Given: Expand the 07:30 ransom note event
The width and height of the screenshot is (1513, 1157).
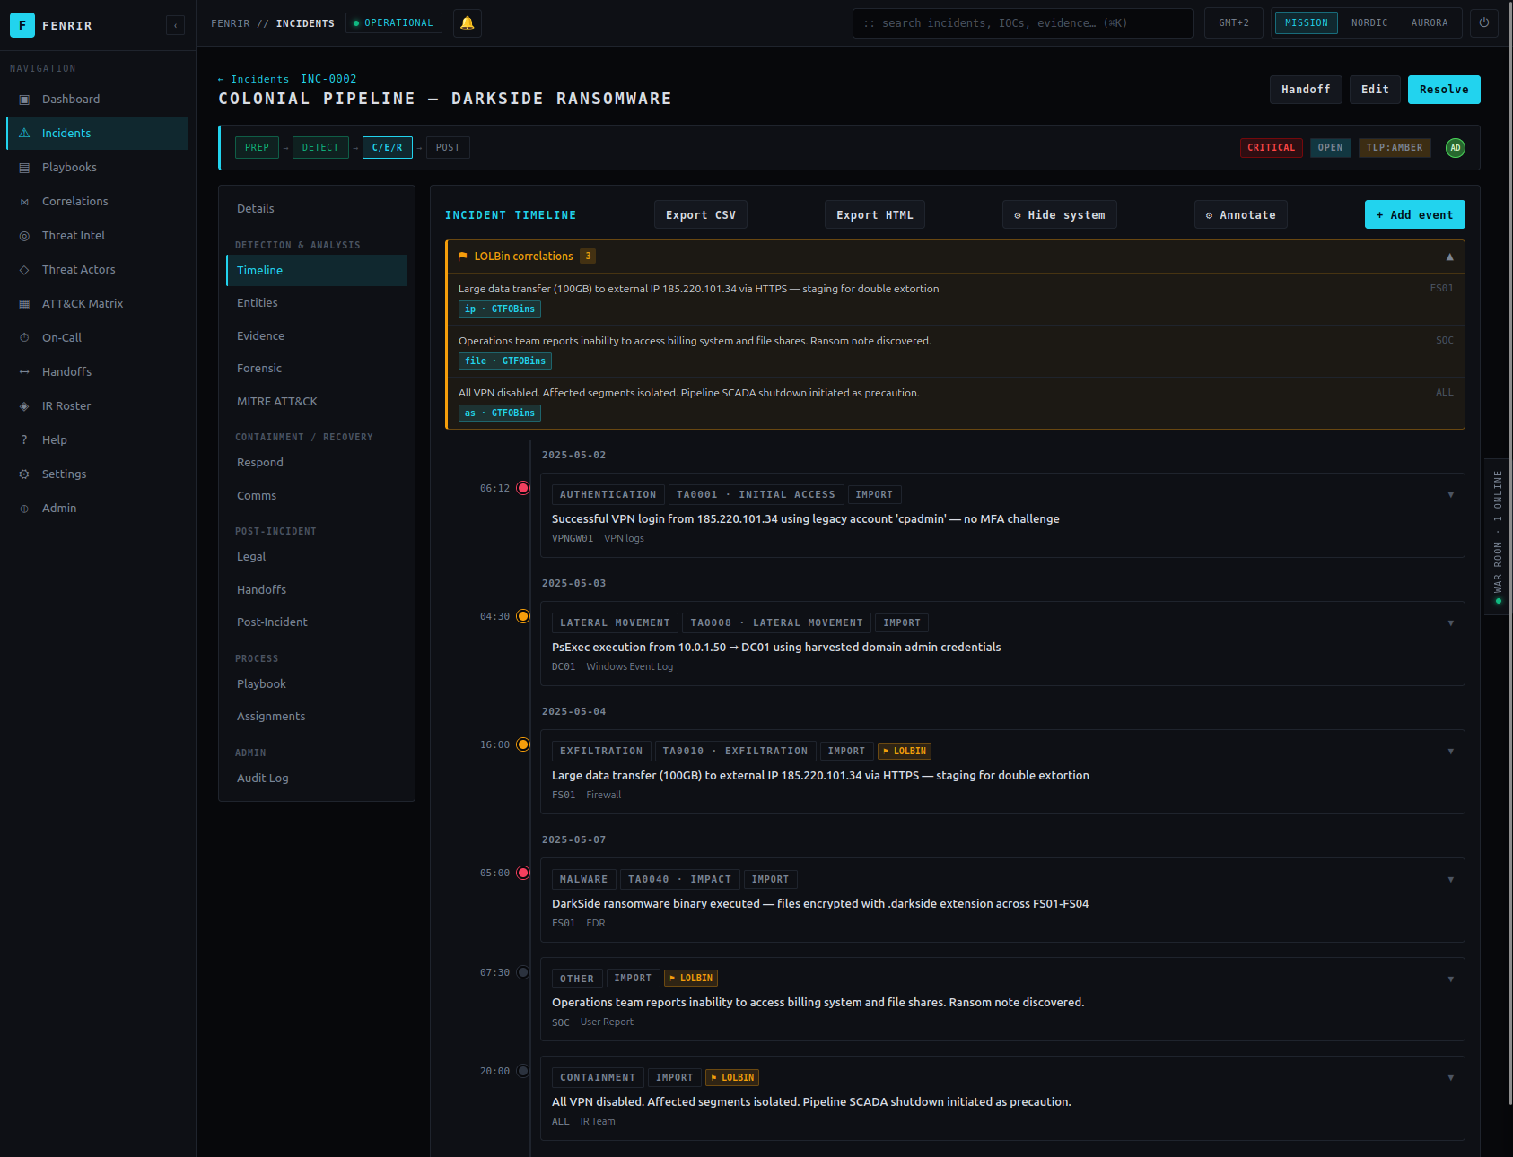Looking at the screenshot, I should pyautogui.click(x=1450, y=979).
